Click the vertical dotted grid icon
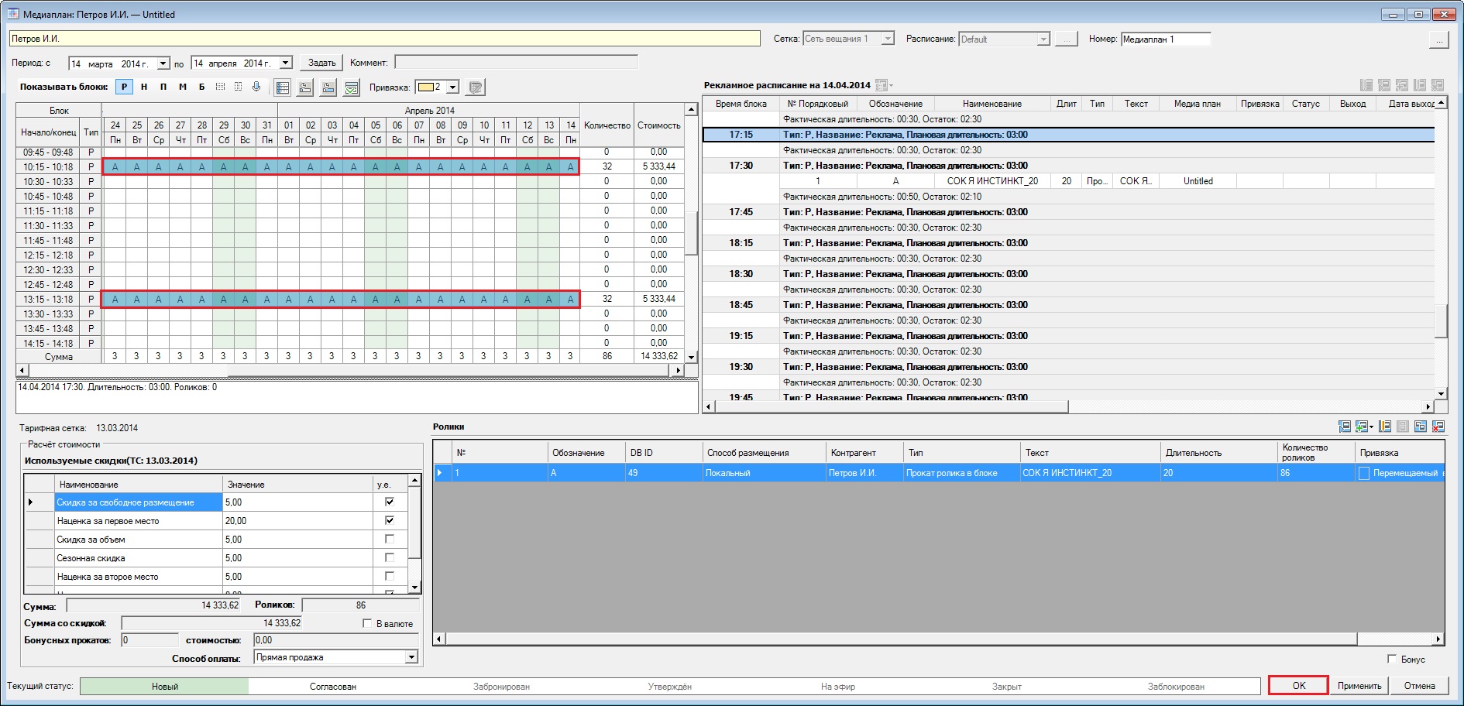The image size is (1464, 706). tap(238, 87)
